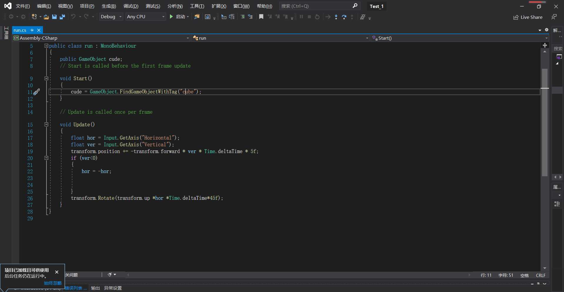Open the run class navigation dropdown
This screenshot has width=564, height=292.
(x=281, y=38)
